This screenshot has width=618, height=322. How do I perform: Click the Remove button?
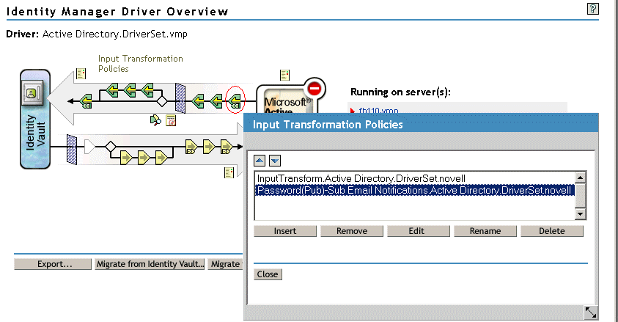[352, 231]
